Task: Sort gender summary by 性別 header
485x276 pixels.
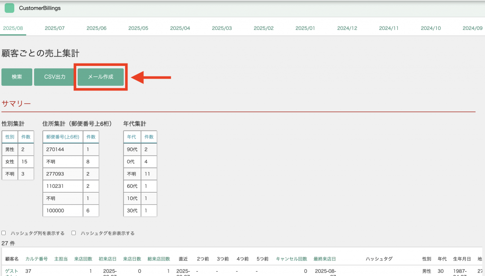Action: point(9,137)
